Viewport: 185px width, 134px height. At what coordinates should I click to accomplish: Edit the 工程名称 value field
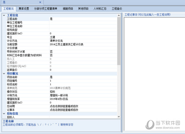tap(83, 19)
